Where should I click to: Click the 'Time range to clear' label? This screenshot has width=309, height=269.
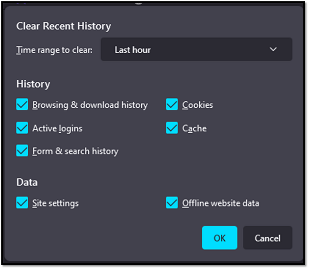coord(54,50)
